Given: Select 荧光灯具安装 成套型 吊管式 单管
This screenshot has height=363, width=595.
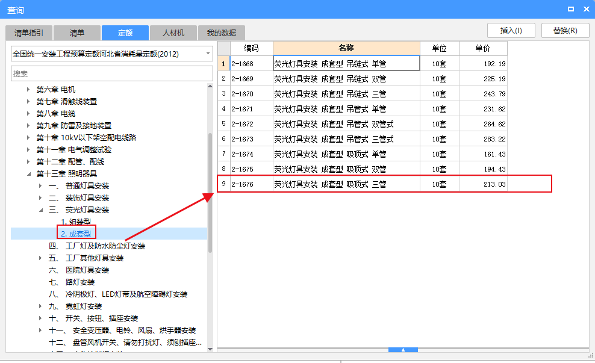Looking at the screenshot, I should [346, 109].
